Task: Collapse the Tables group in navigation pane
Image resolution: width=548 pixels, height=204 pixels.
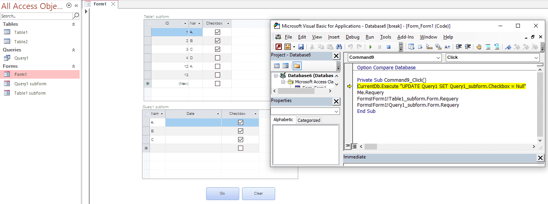Action: click(73, 24)
